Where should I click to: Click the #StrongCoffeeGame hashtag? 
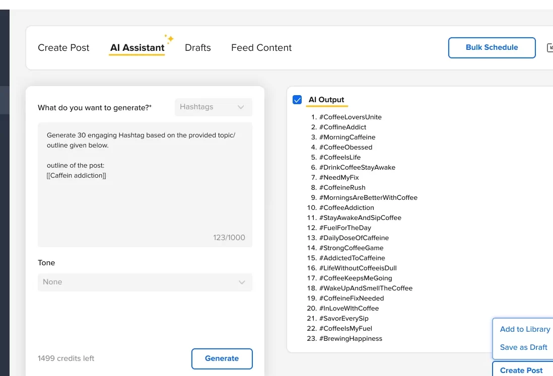pyautogui.click(x=351, y=248)
